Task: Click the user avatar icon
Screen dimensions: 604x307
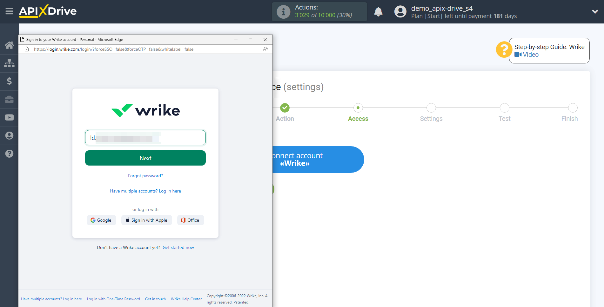Action: pos(400,12)
